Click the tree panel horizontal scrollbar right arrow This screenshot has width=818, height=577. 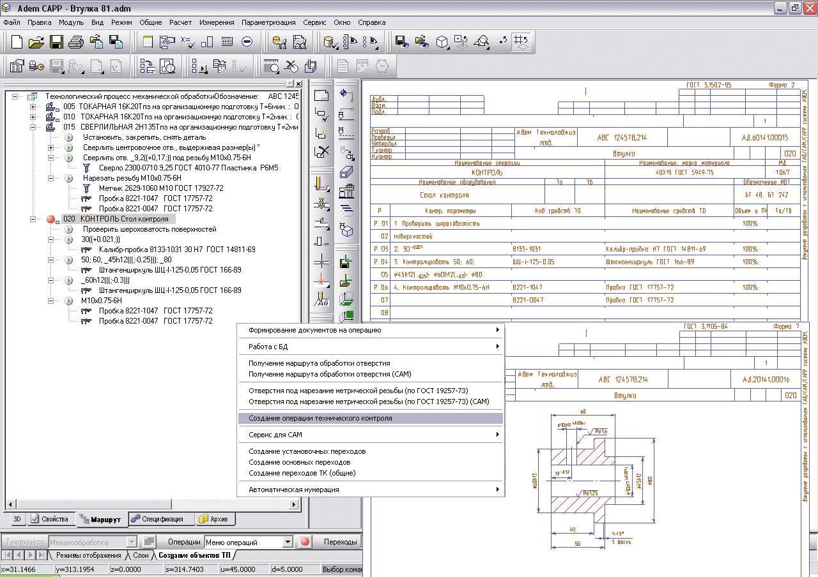[295, 504]
